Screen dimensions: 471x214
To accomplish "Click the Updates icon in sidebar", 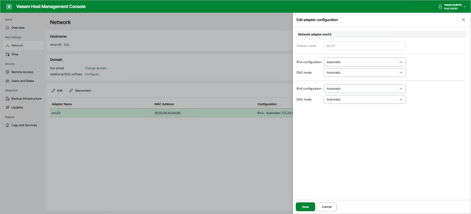I will point(7,107).
